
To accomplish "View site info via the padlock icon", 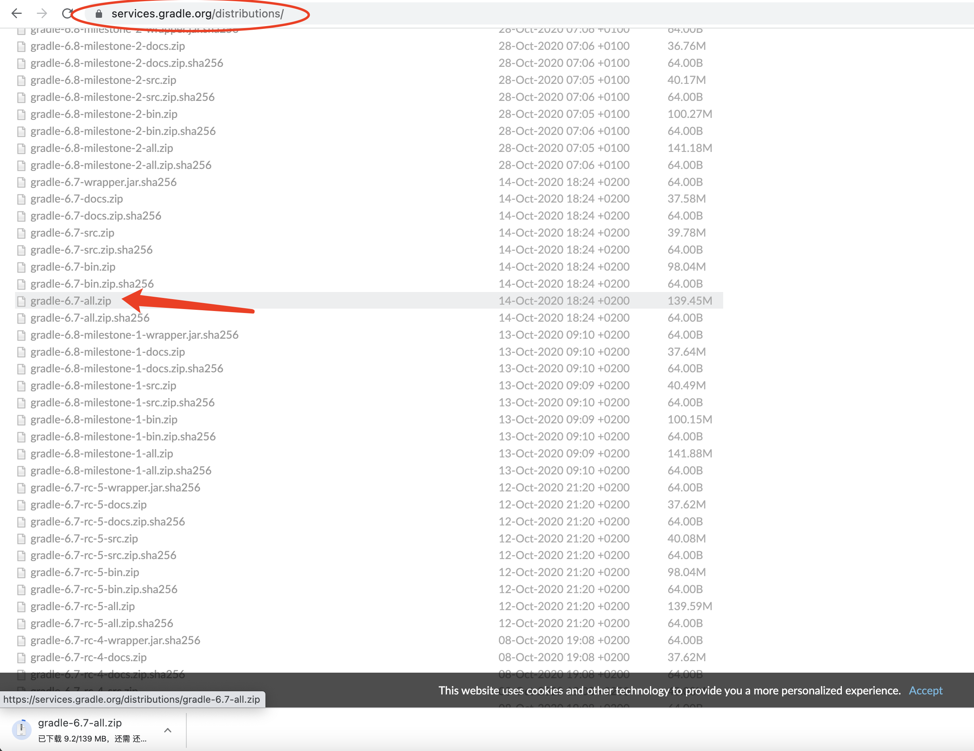I will 99,14.
